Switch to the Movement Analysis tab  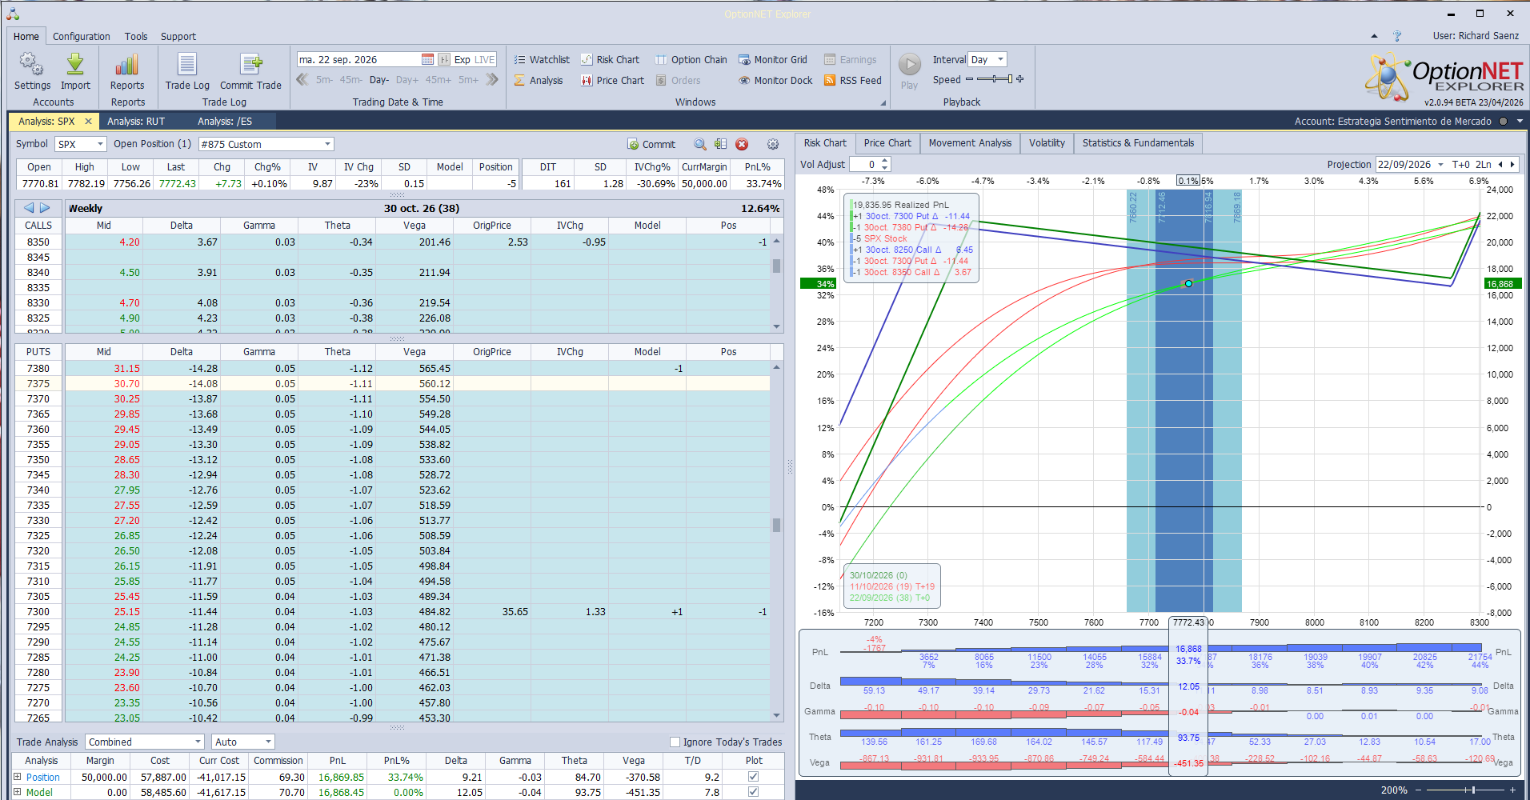[x=970, y=143]
